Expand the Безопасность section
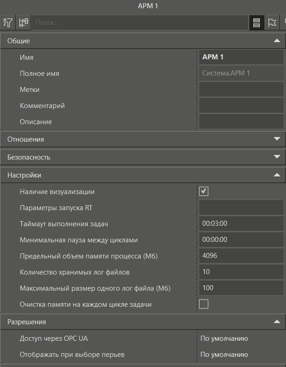This screenshot has height=367, width=286. pos(277,157)
